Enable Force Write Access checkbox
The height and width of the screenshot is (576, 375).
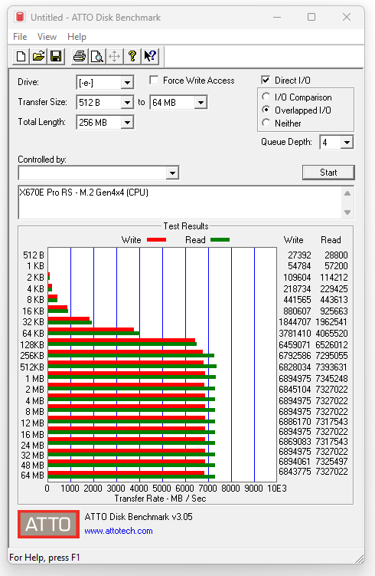pos(154,80)
